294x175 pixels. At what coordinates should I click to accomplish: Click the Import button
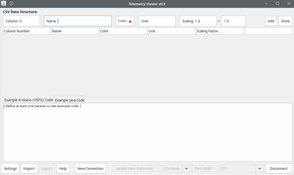pyautogui.click(x=29, y=169)
